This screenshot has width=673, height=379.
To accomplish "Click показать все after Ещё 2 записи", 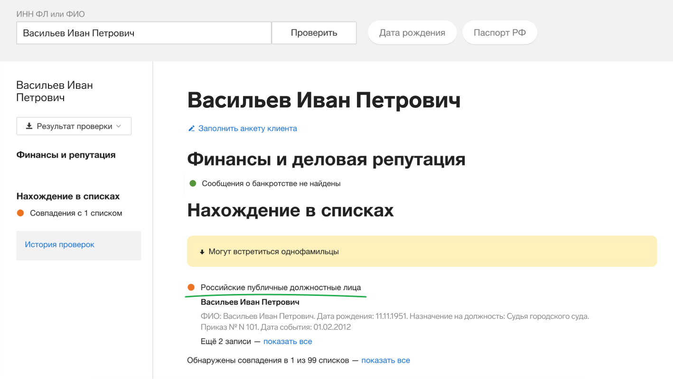I will tap(288, 341).
